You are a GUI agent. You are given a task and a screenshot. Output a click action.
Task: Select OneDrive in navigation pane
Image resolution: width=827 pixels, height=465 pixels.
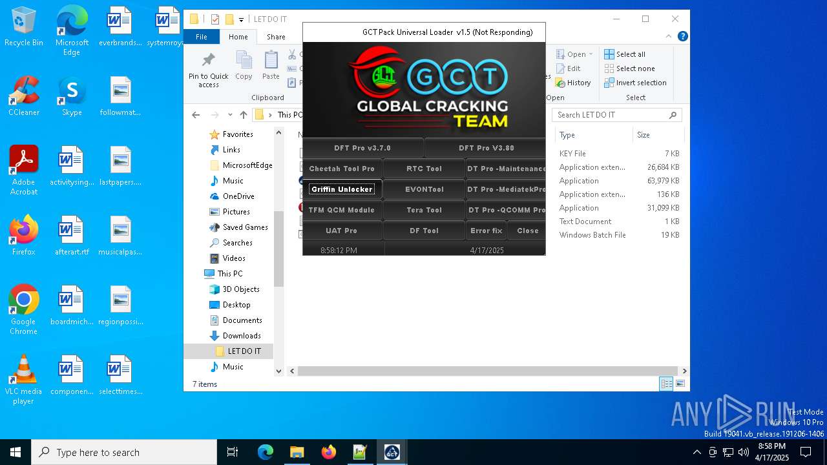pyautogui.click(x=232, y=196)
